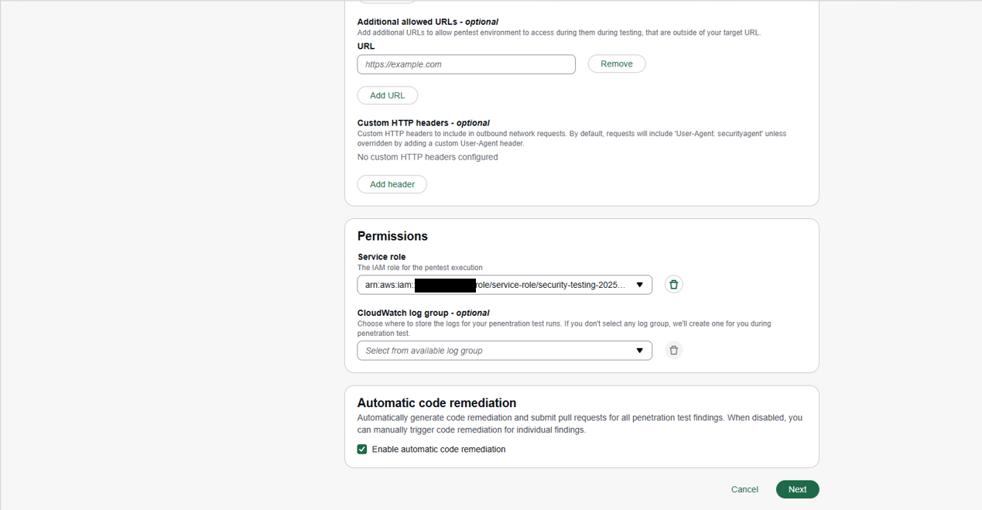Image resolution: width=982 pixels, height=510 pixels.
Task: Click the 'URL' field label
Action: 366,46
